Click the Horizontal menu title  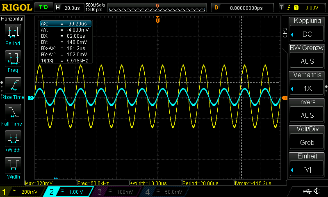coord(12,18)
